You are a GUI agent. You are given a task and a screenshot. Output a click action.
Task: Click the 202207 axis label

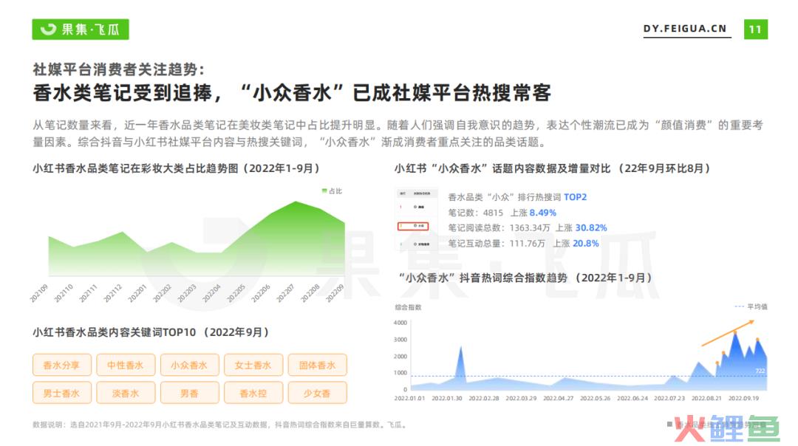pos(285,293)
